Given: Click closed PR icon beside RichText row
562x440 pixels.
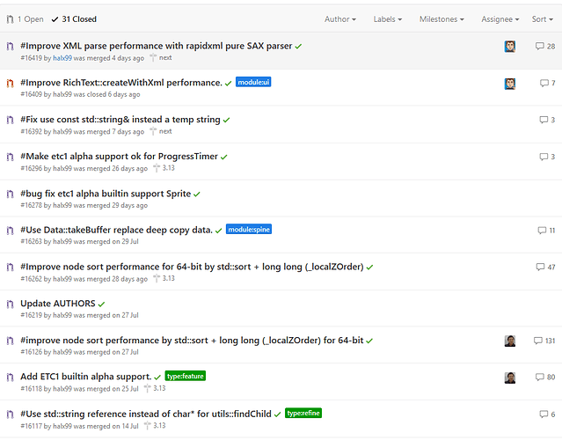Looking at the screenshot, I should point(10,83).
